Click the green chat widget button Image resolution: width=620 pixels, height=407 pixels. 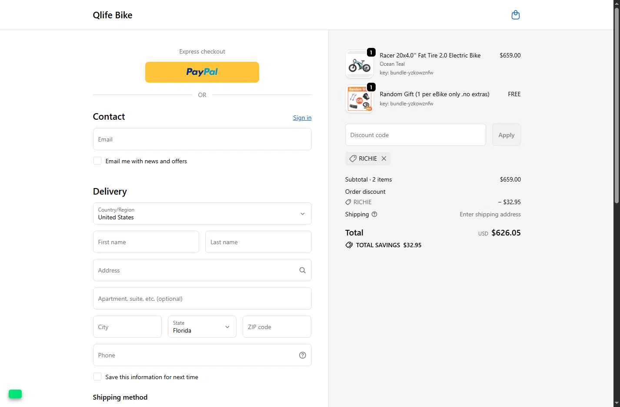[15, 394]
